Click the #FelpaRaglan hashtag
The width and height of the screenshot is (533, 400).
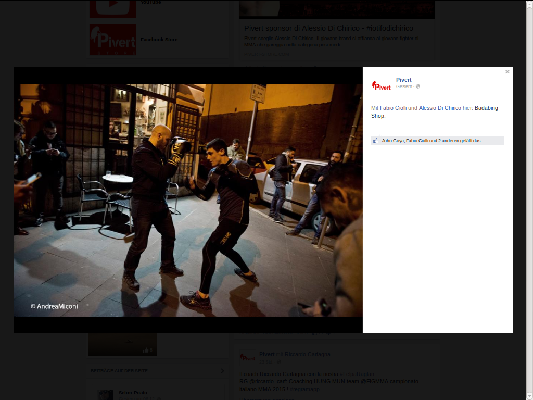pyautogui.click(x=357, y=374)
